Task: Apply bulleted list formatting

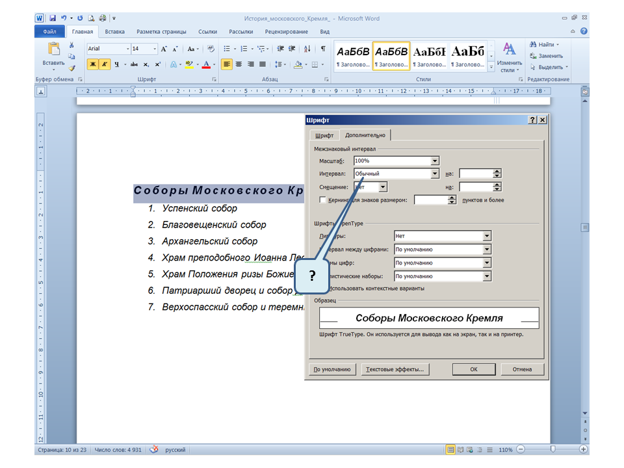Action: point(227,49)
